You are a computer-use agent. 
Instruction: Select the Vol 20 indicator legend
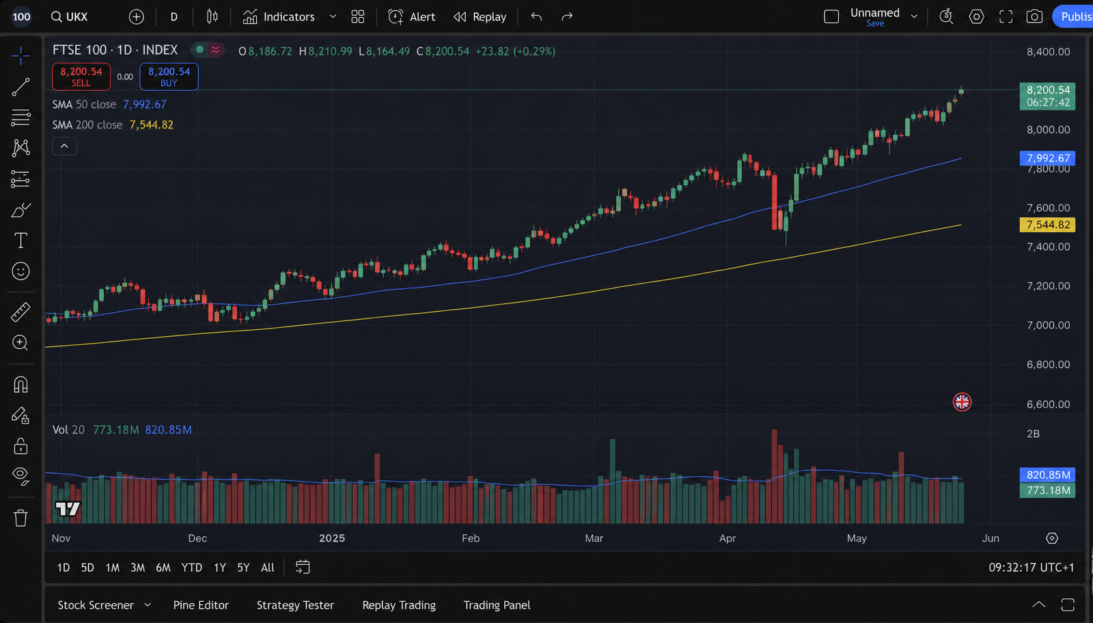(x=122, y=430)
